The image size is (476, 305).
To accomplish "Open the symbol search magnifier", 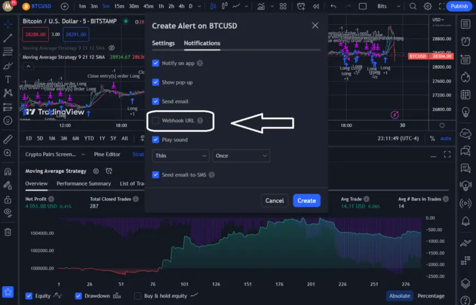I will pos(412,6).
